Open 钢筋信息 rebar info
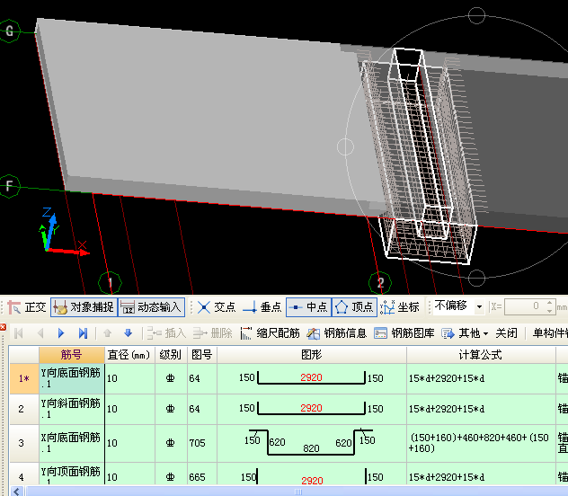 pos(336,333)
